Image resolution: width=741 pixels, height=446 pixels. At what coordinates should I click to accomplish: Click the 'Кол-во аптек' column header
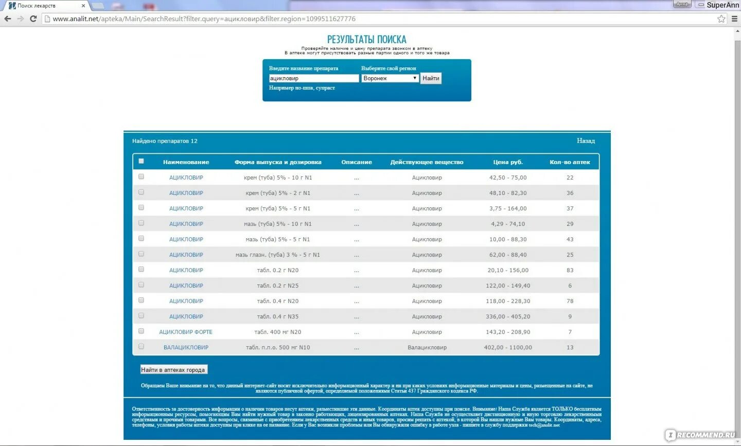pos(570,162)
